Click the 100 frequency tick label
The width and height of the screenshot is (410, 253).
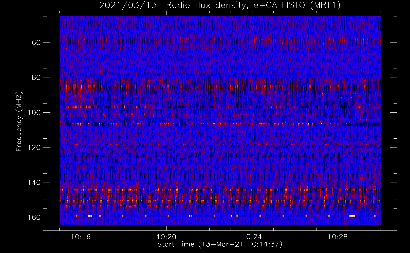(x=34, y=113)
